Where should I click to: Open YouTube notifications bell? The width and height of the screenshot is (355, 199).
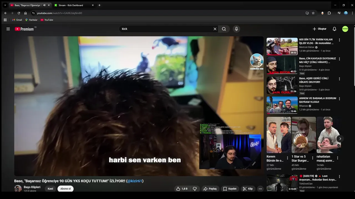(334, 29)
